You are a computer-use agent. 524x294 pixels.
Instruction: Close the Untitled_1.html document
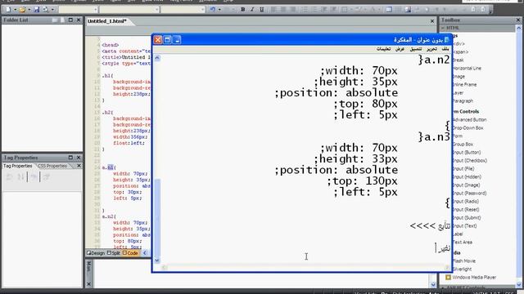point(432,21)
